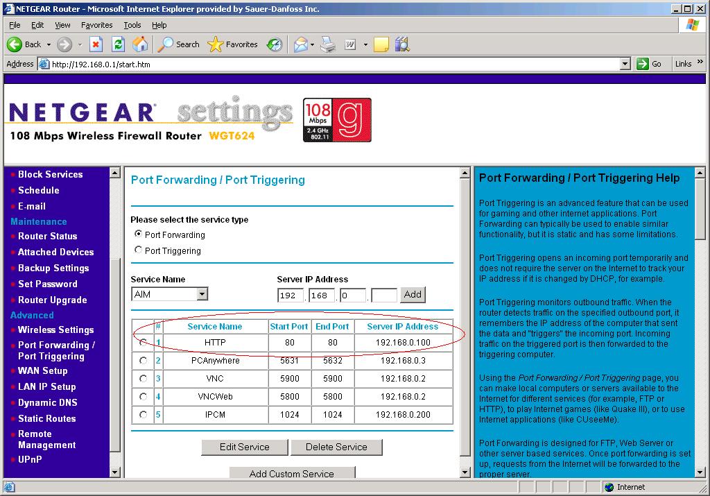Refresh the page with the Refresh icon
Screen dimensions: 710x496
pos(118,44)
